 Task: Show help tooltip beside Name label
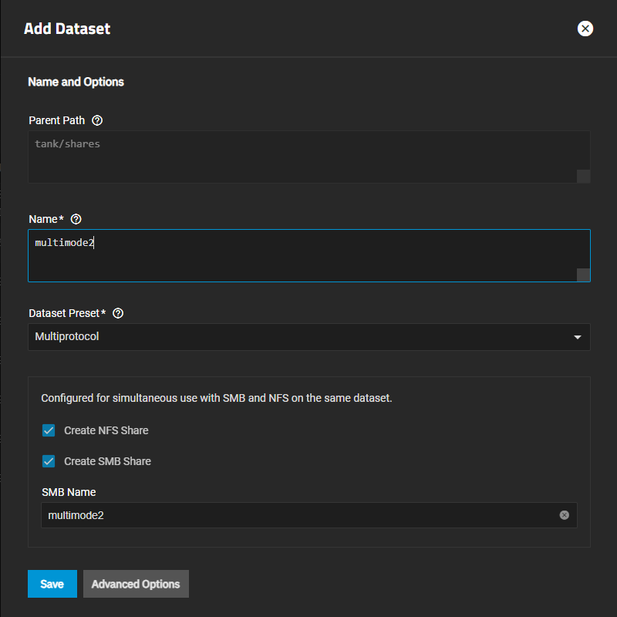[76, 219]
